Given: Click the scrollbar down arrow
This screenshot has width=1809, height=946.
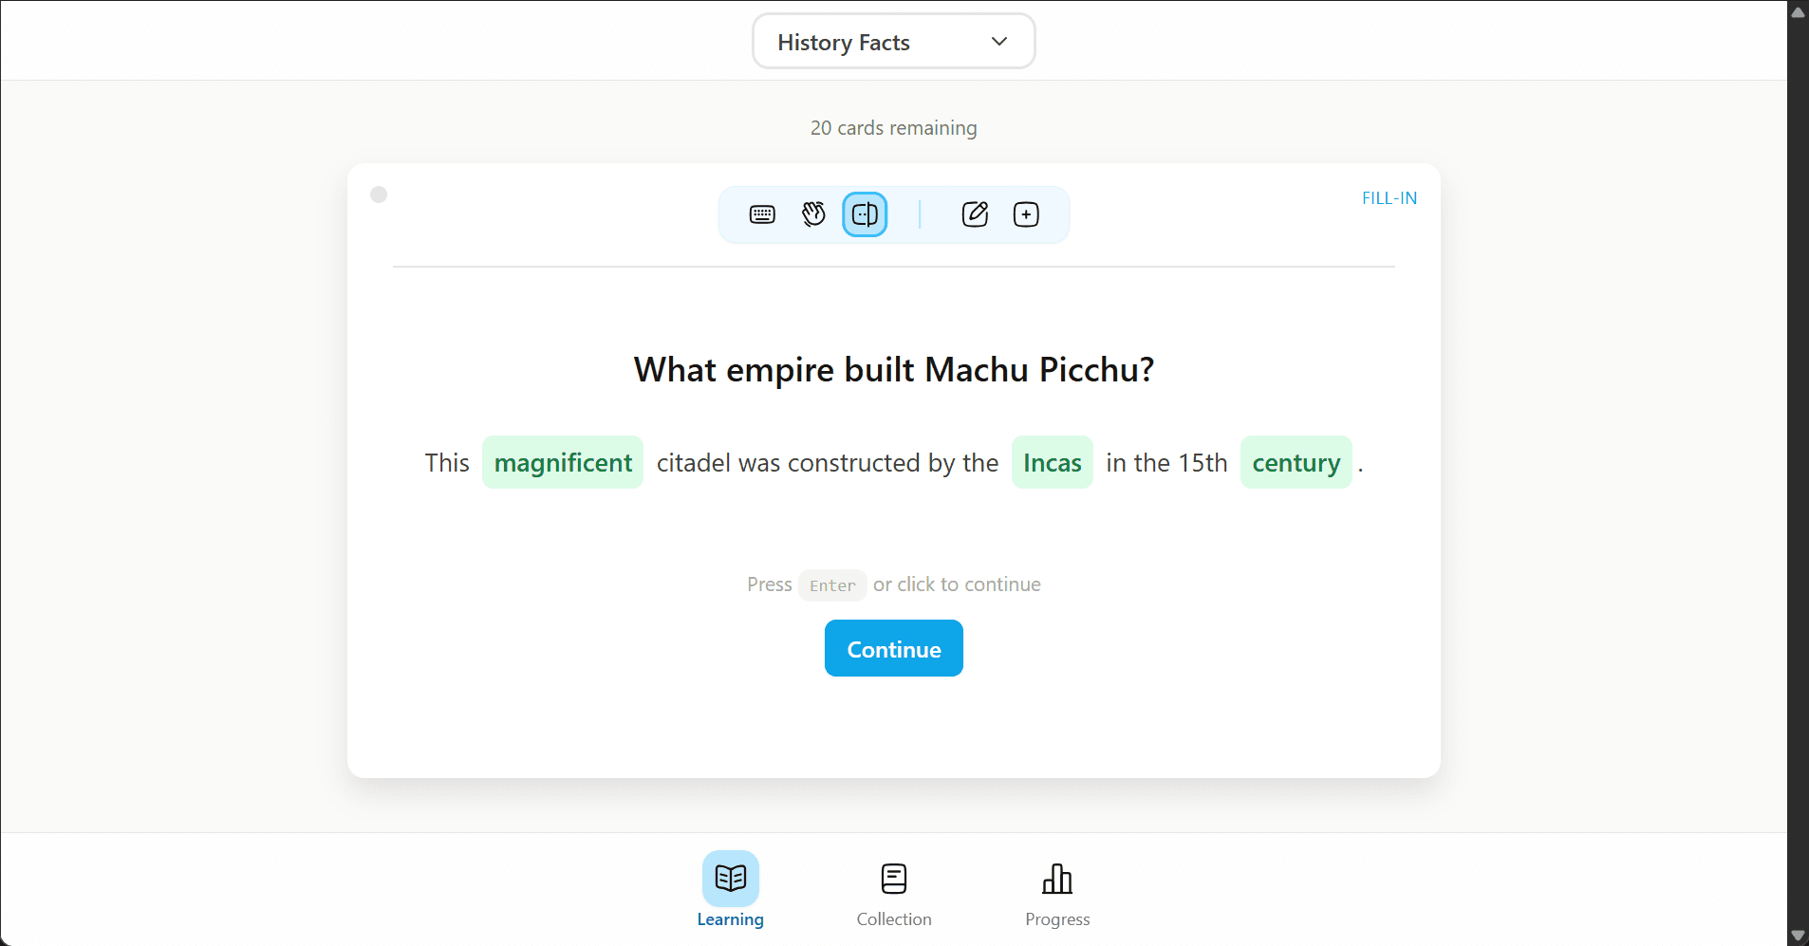Looking at the screenshot, I should point(1798,936).
